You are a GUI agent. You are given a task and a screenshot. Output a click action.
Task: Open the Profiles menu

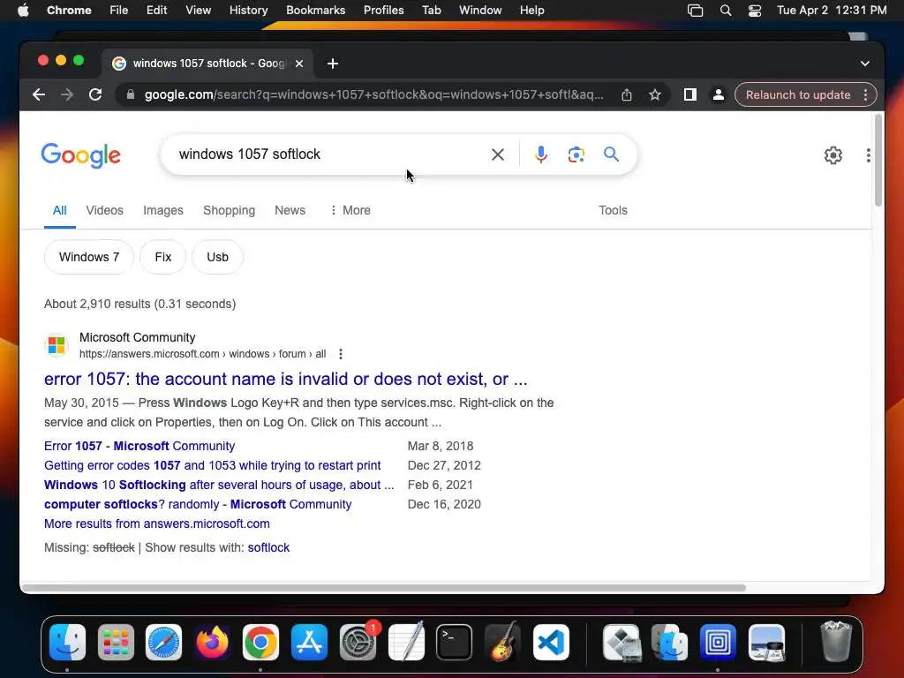tap(383, 11)
